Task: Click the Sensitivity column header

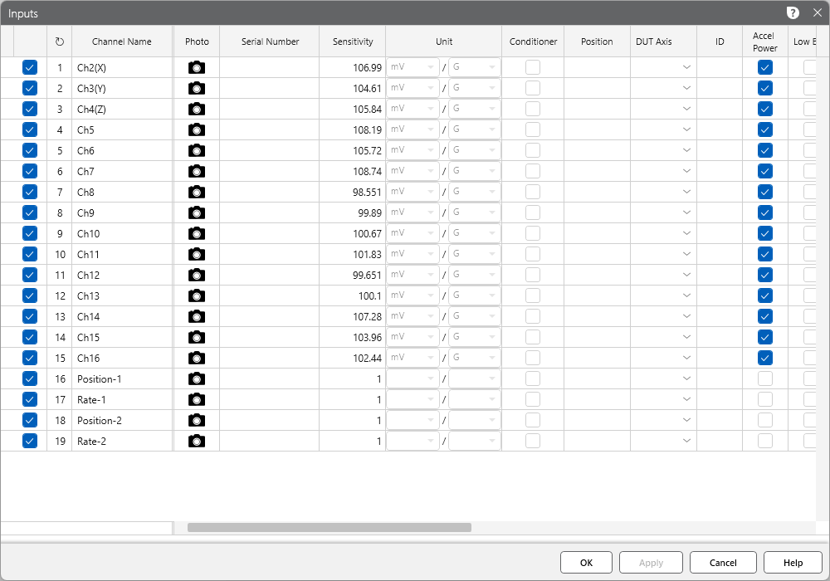Action: pos(353,41)
